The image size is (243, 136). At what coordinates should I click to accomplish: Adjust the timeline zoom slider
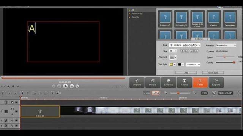(178, 93)
